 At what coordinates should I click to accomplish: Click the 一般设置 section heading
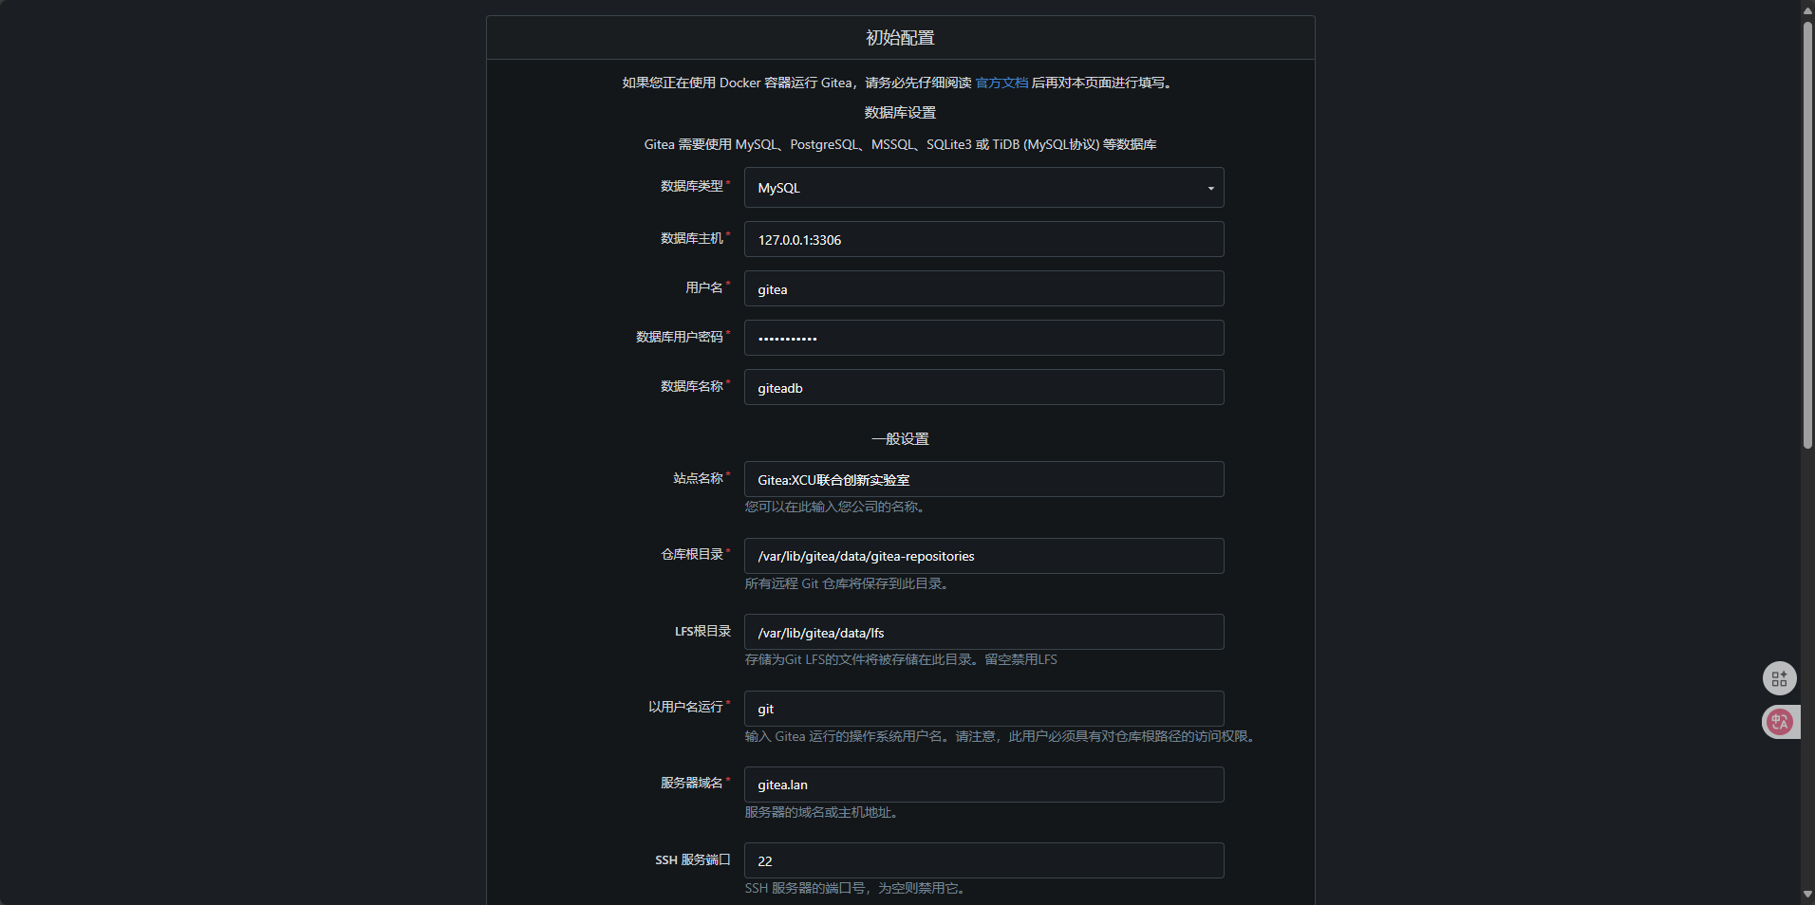pos(900,438)
